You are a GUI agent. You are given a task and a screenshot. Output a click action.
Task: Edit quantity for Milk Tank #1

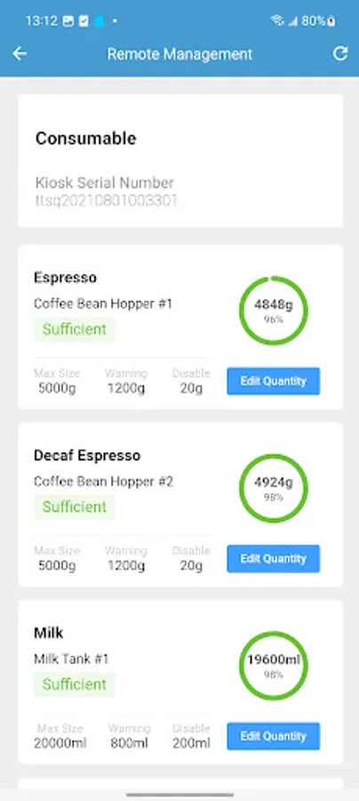(274, 736)
